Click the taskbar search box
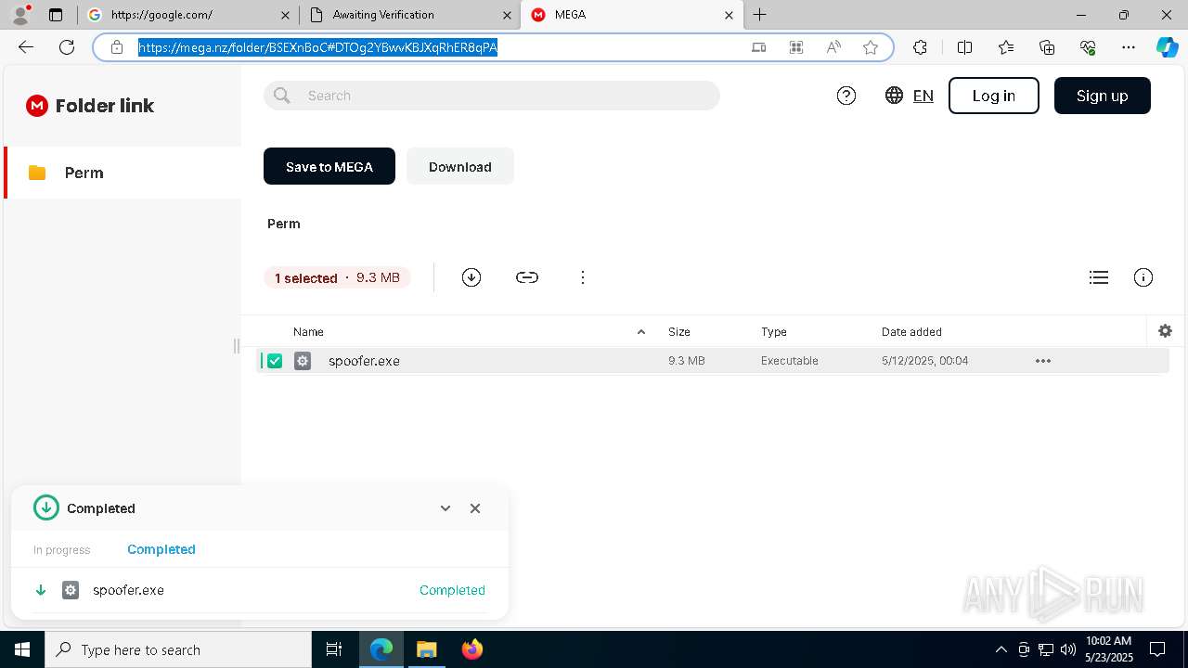 (x=178, y=649)
